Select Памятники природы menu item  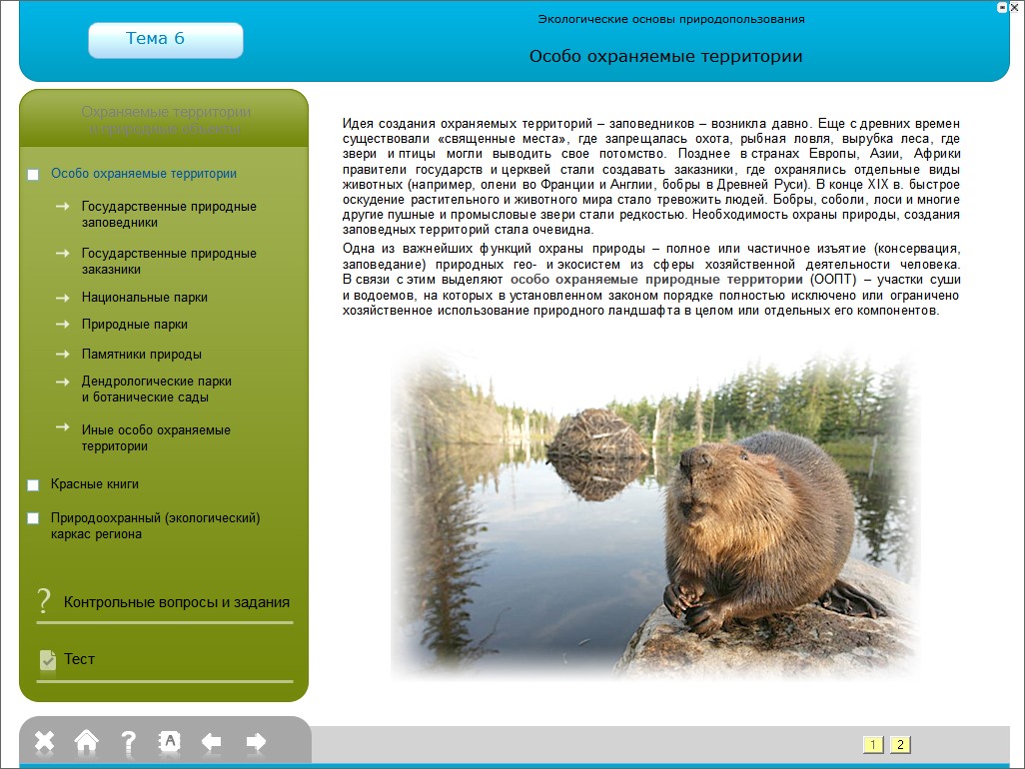[141, 355]
